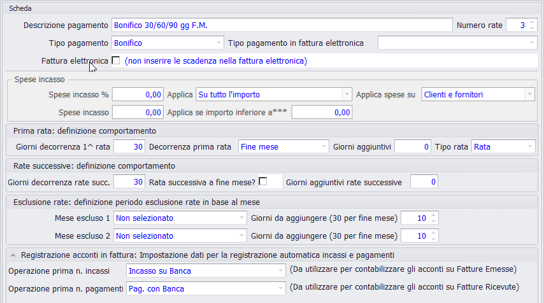Click 'Prima rata: definizione comportamento' heading
544x303 pixels.
(x=85, y=131)
